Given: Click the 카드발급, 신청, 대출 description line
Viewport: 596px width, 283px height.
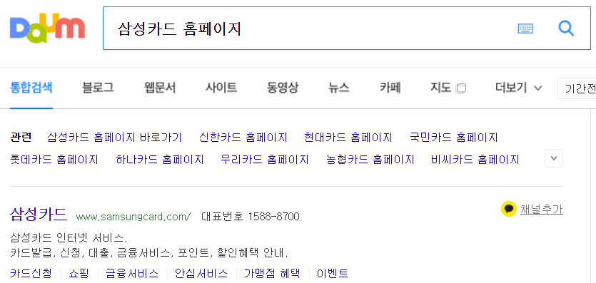Looking at the screenshot, I should 149,252.
